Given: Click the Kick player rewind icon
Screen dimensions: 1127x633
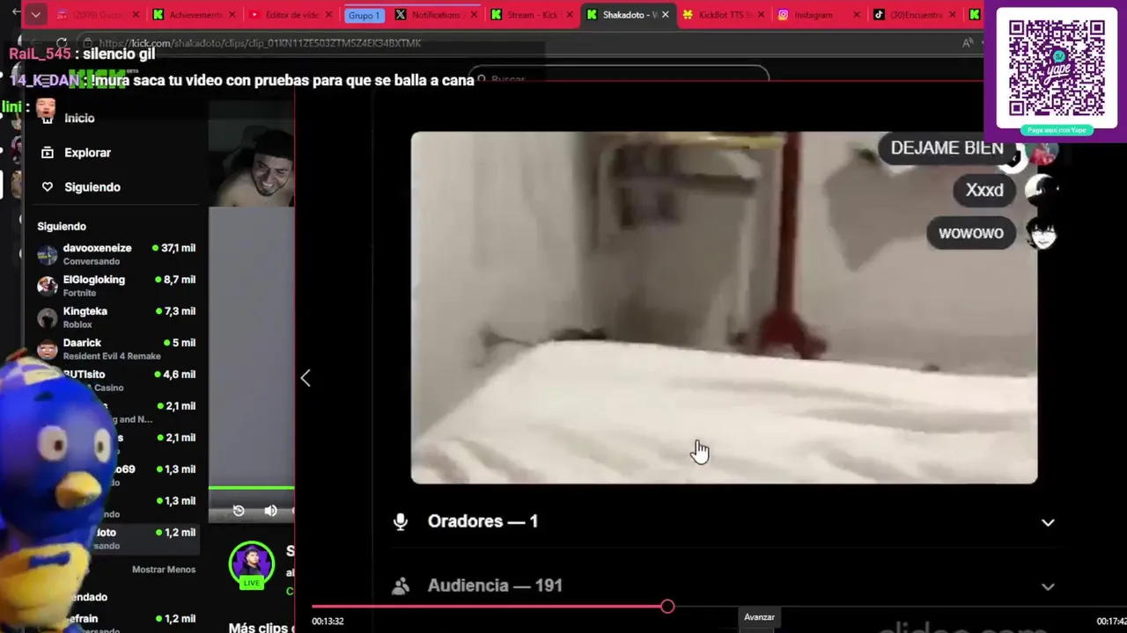Looking at the screenshot, I should (x=239, y=511).
